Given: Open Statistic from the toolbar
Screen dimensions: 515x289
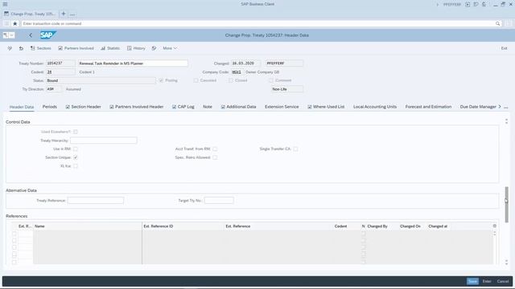Looking at the screenshot, I should [110, 48].
